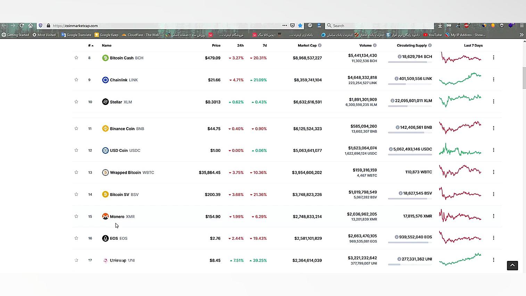Screen dimensions: 526x296
Task: Jump to top with the scroll-up button
Action: [512, 265]
